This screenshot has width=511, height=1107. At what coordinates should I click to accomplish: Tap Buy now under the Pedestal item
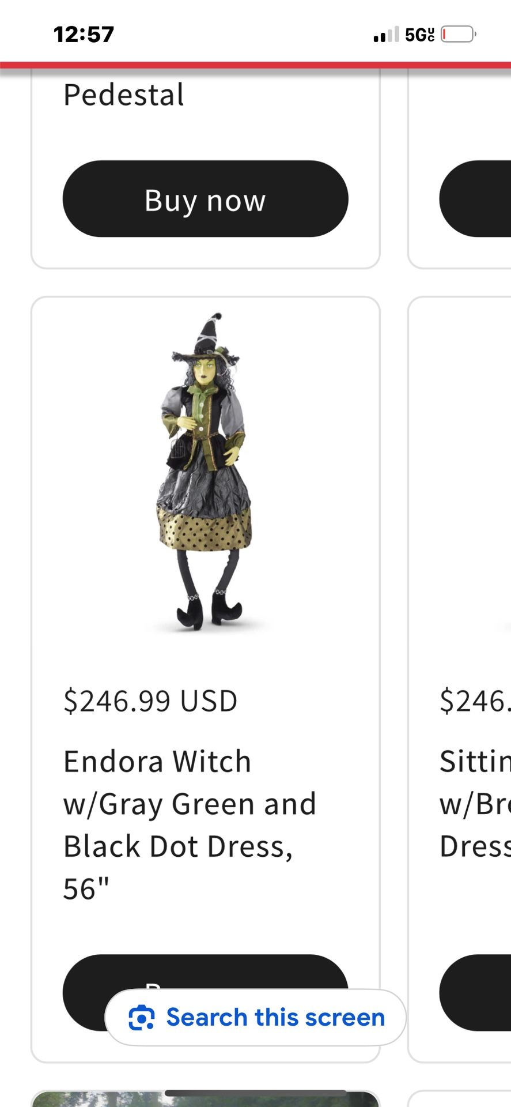coord(205,199)
